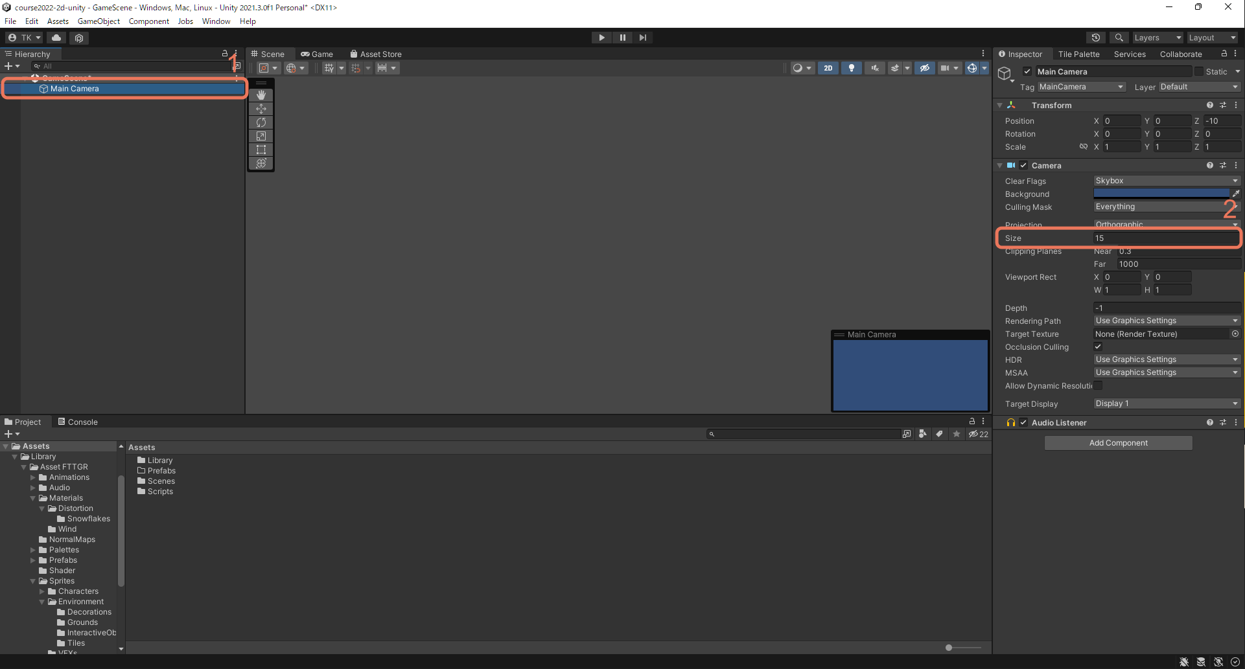Open the GameObject menu
Viewport: 1245px width, 669px height.
pyautogui.click(x=99, y=21)
